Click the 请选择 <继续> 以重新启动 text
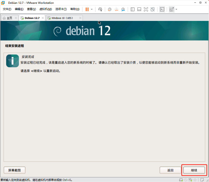This screenshot has height=182, width=209. (x=40, y=71)
